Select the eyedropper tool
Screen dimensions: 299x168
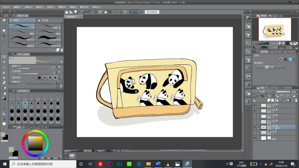4,51
